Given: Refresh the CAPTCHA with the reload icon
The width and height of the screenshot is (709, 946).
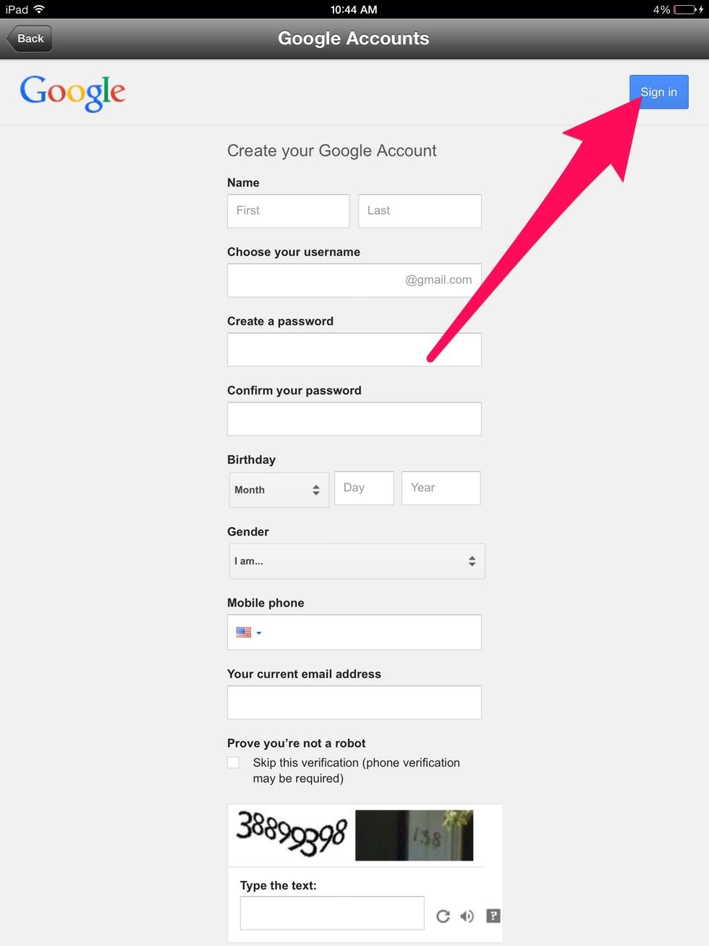Looking at the screenshot, I should tap(443, 916).
